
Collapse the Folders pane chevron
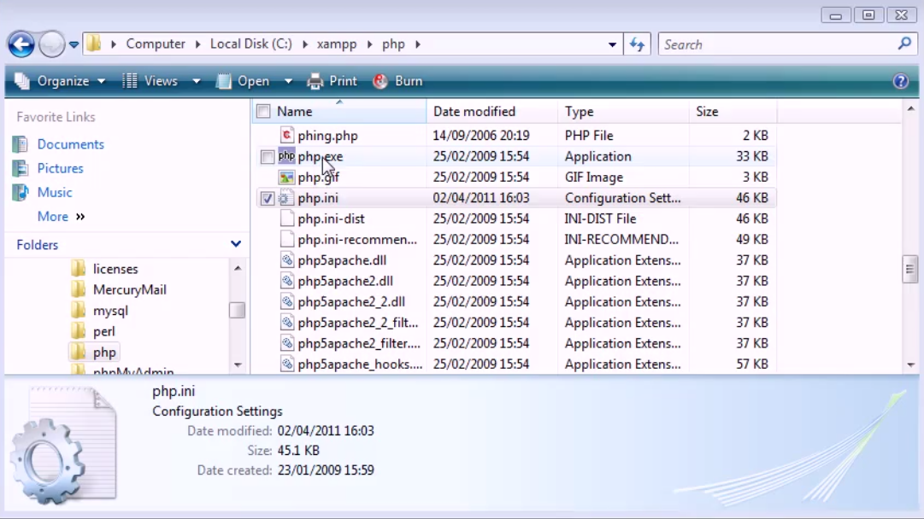(236, 244)
